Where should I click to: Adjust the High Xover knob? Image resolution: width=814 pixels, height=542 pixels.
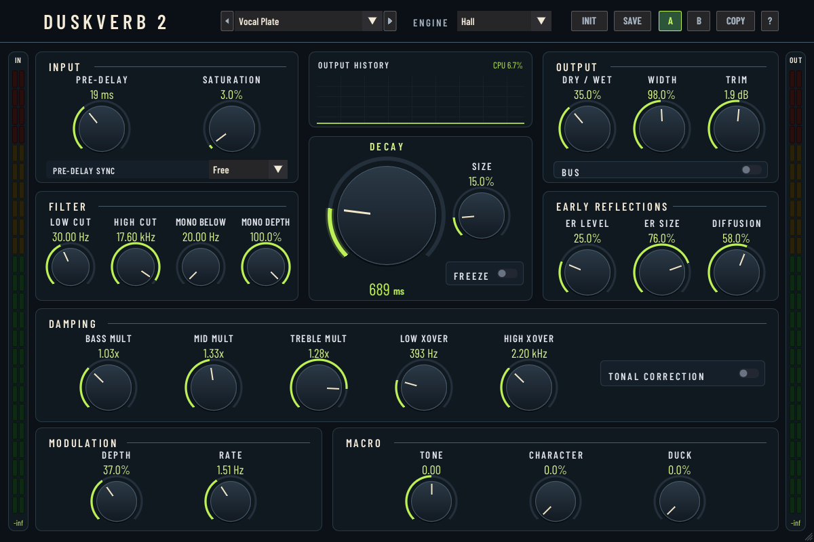coord(529,388)
